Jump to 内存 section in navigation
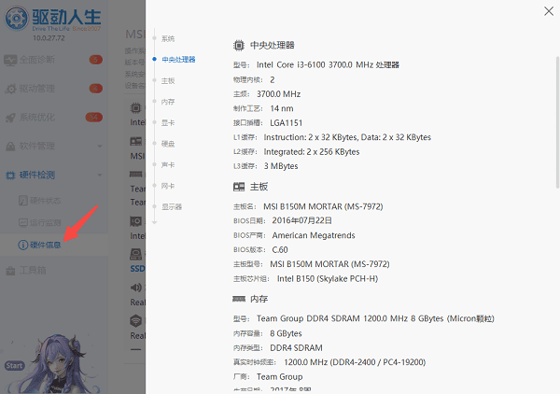This screenshot has height=394, width=560. point(168,102)
